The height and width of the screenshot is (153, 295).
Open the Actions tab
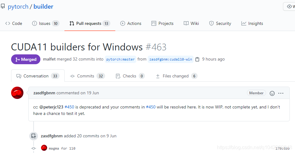(x=131, y=23)
